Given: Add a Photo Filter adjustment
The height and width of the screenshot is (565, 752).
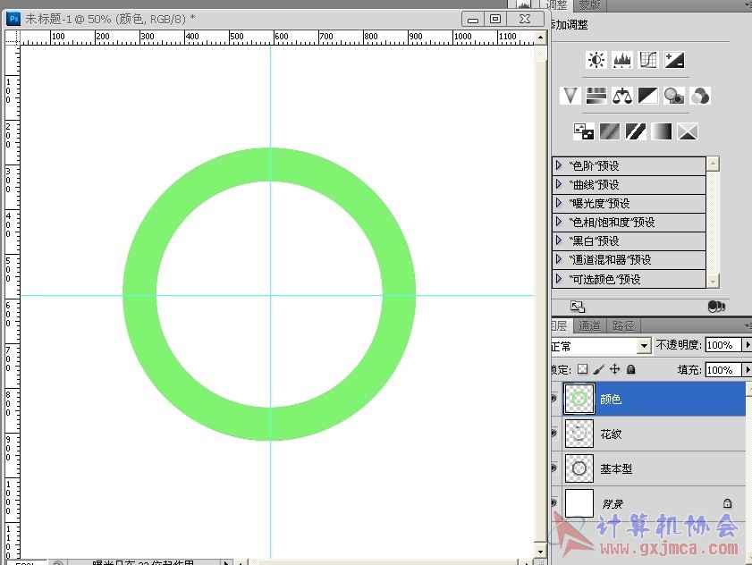Looking at the screenshot, I should coord(674,96).
